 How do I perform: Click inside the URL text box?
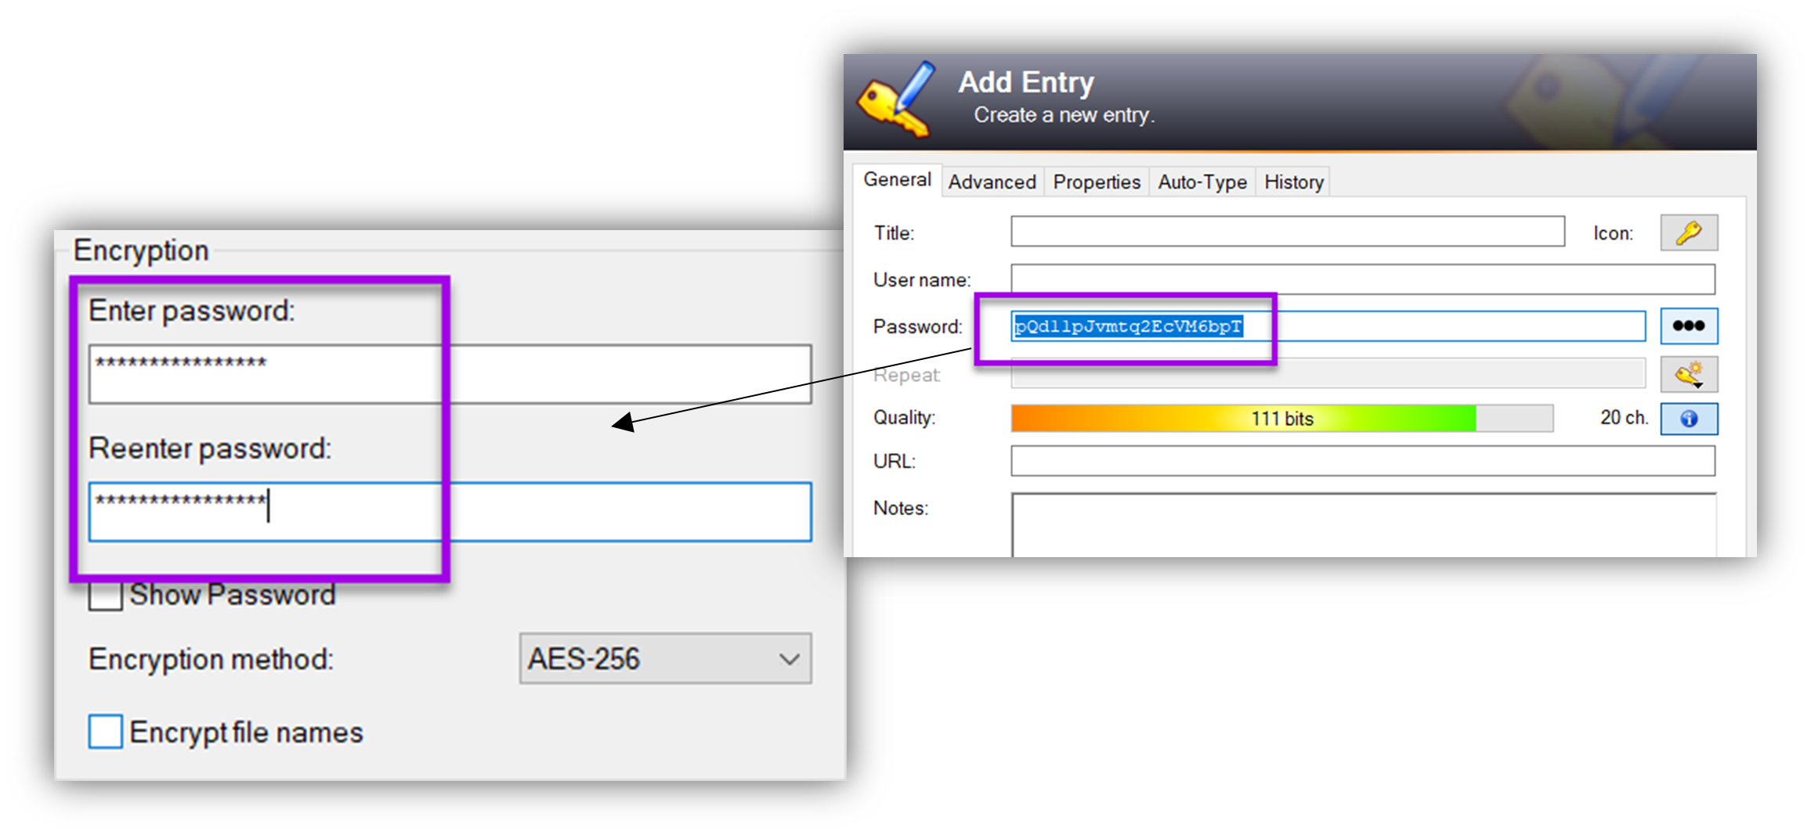click(1362, 461)
